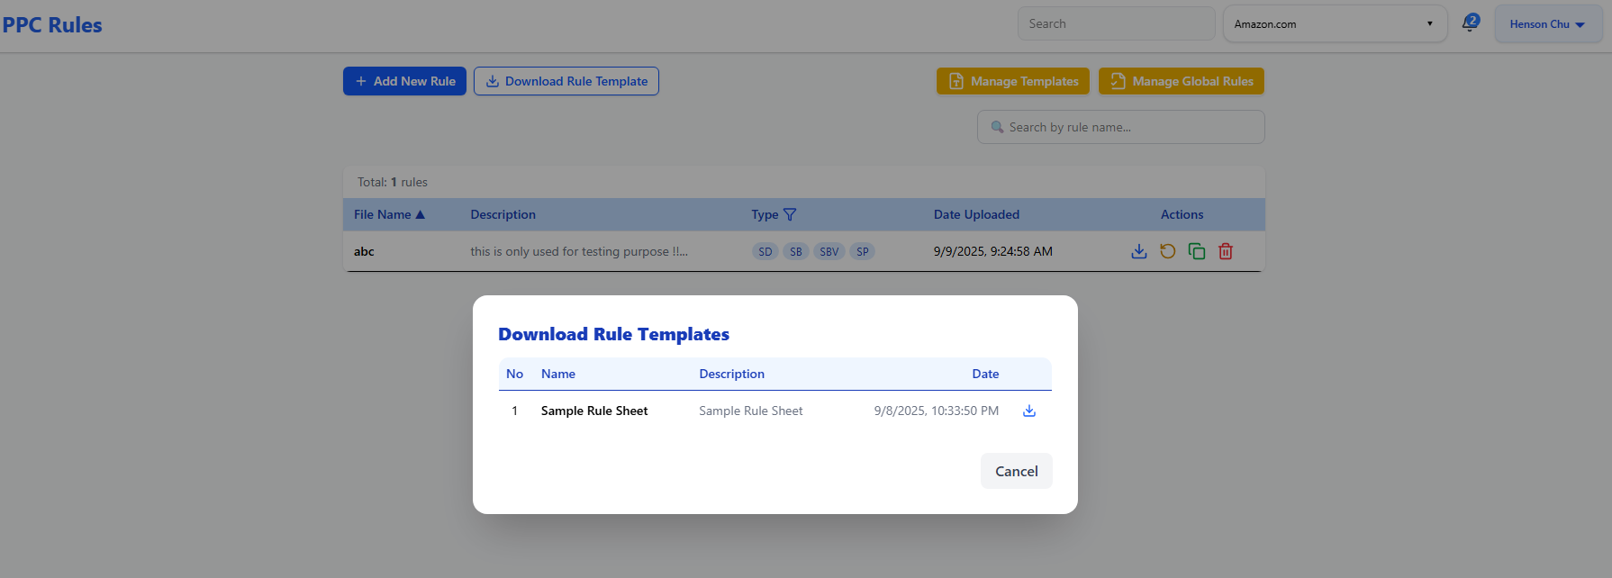Sort by File Name arrow
Image resolution: width=1612 pixels, height=578 pixels.
click(420, 214)
